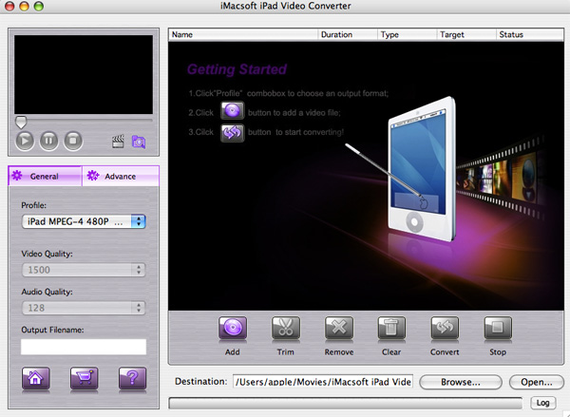This screenshot has width=570, height=417.
Task: Minimize the window with the yellow button
Action: 24,6
